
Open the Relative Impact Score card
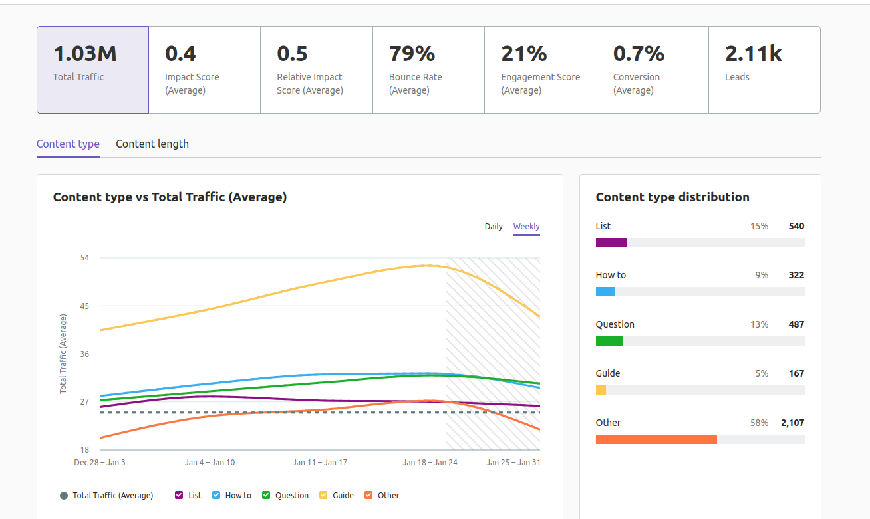[x=316, y=70]
